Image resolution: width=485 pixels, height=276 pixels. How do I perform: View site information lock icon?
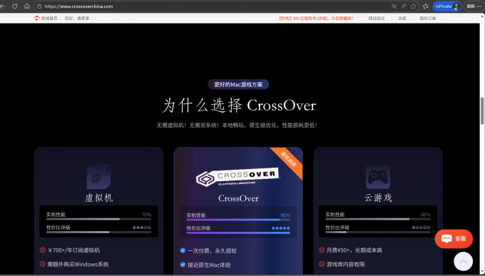click(x=39, y=6)
